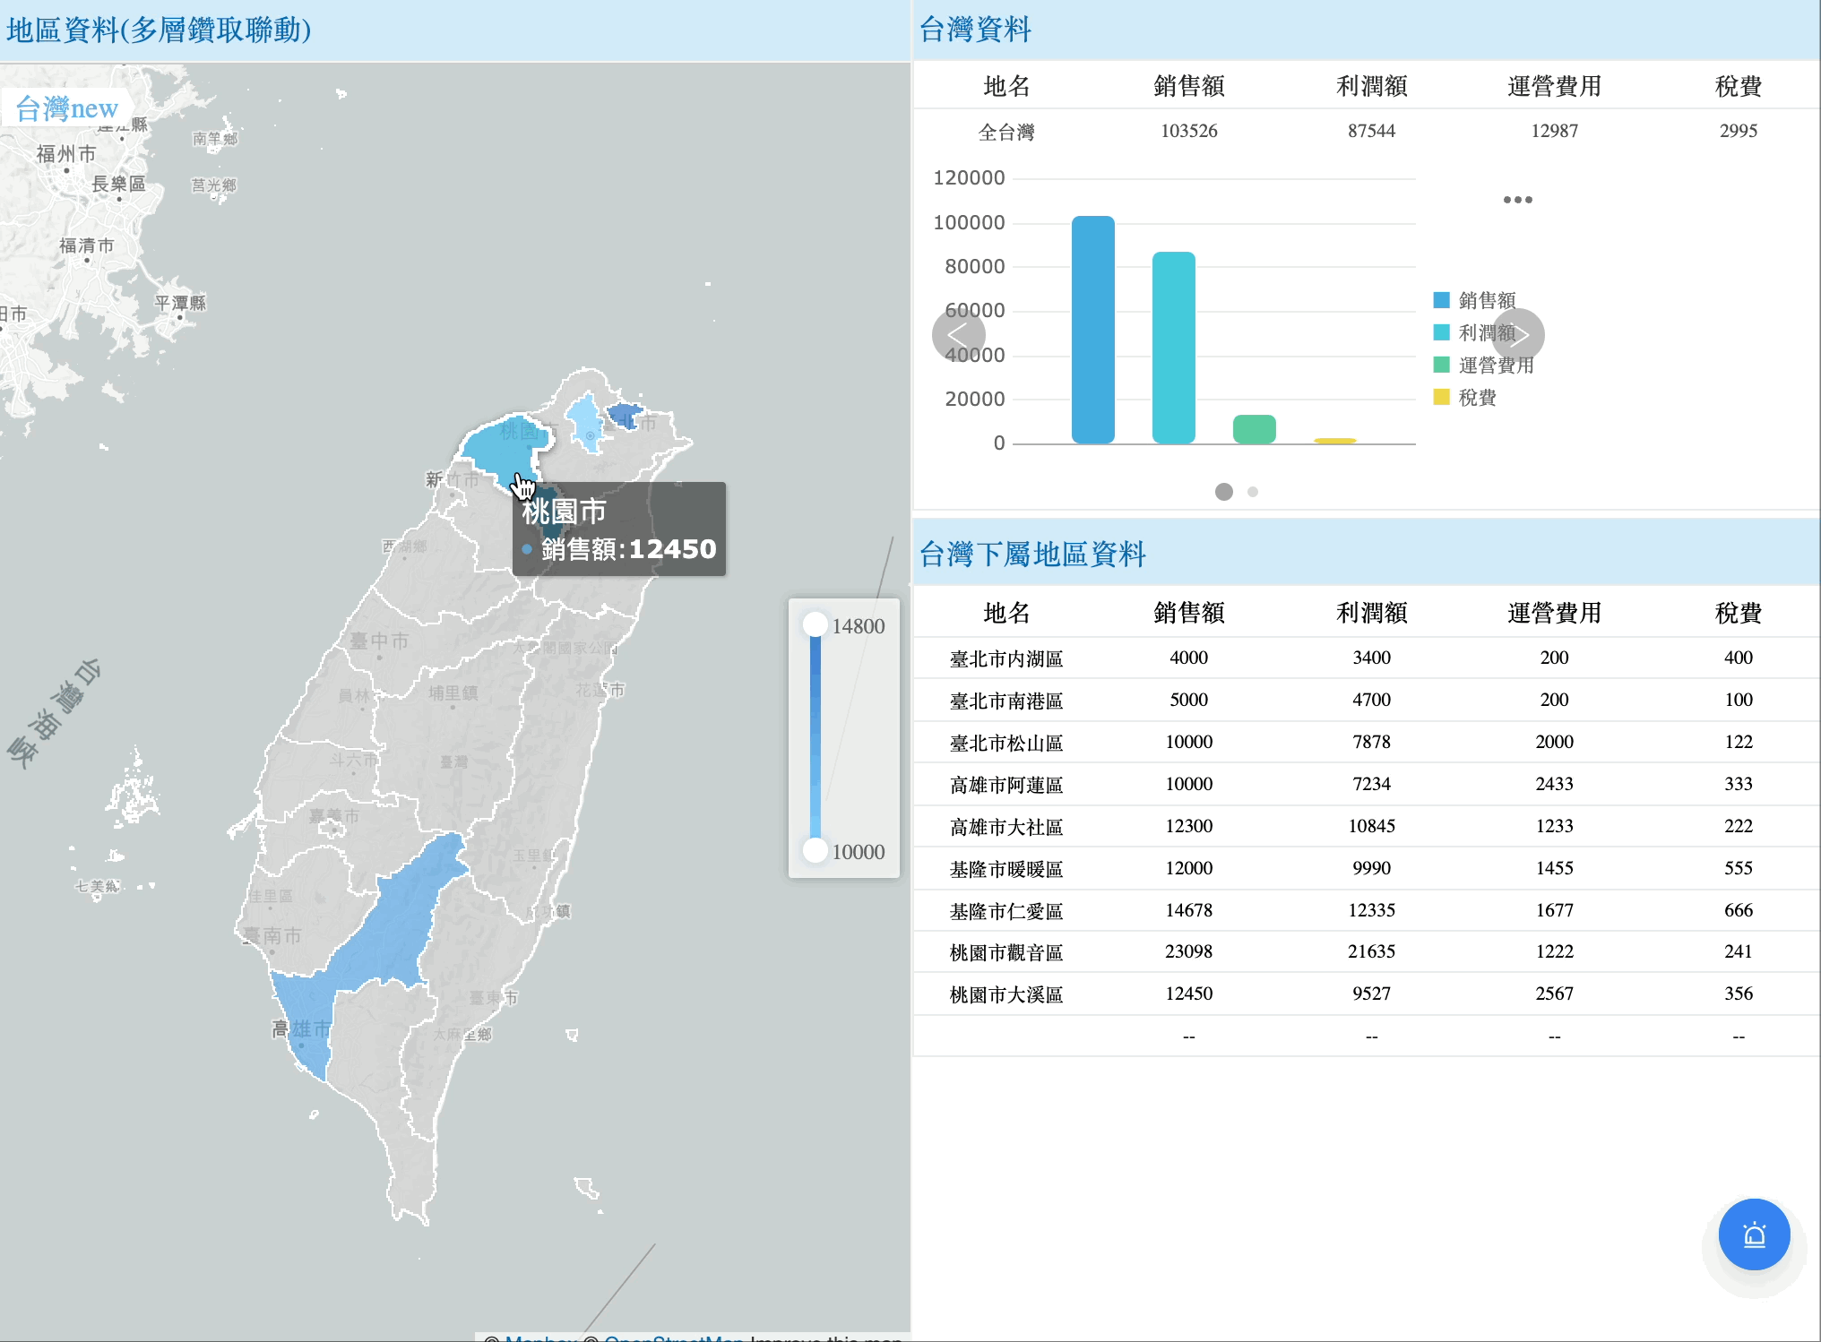The width and height of the screenshot is (1821, 1342).
Task: Click the left carousel arrow beside the chart
Action: point(959,334)
